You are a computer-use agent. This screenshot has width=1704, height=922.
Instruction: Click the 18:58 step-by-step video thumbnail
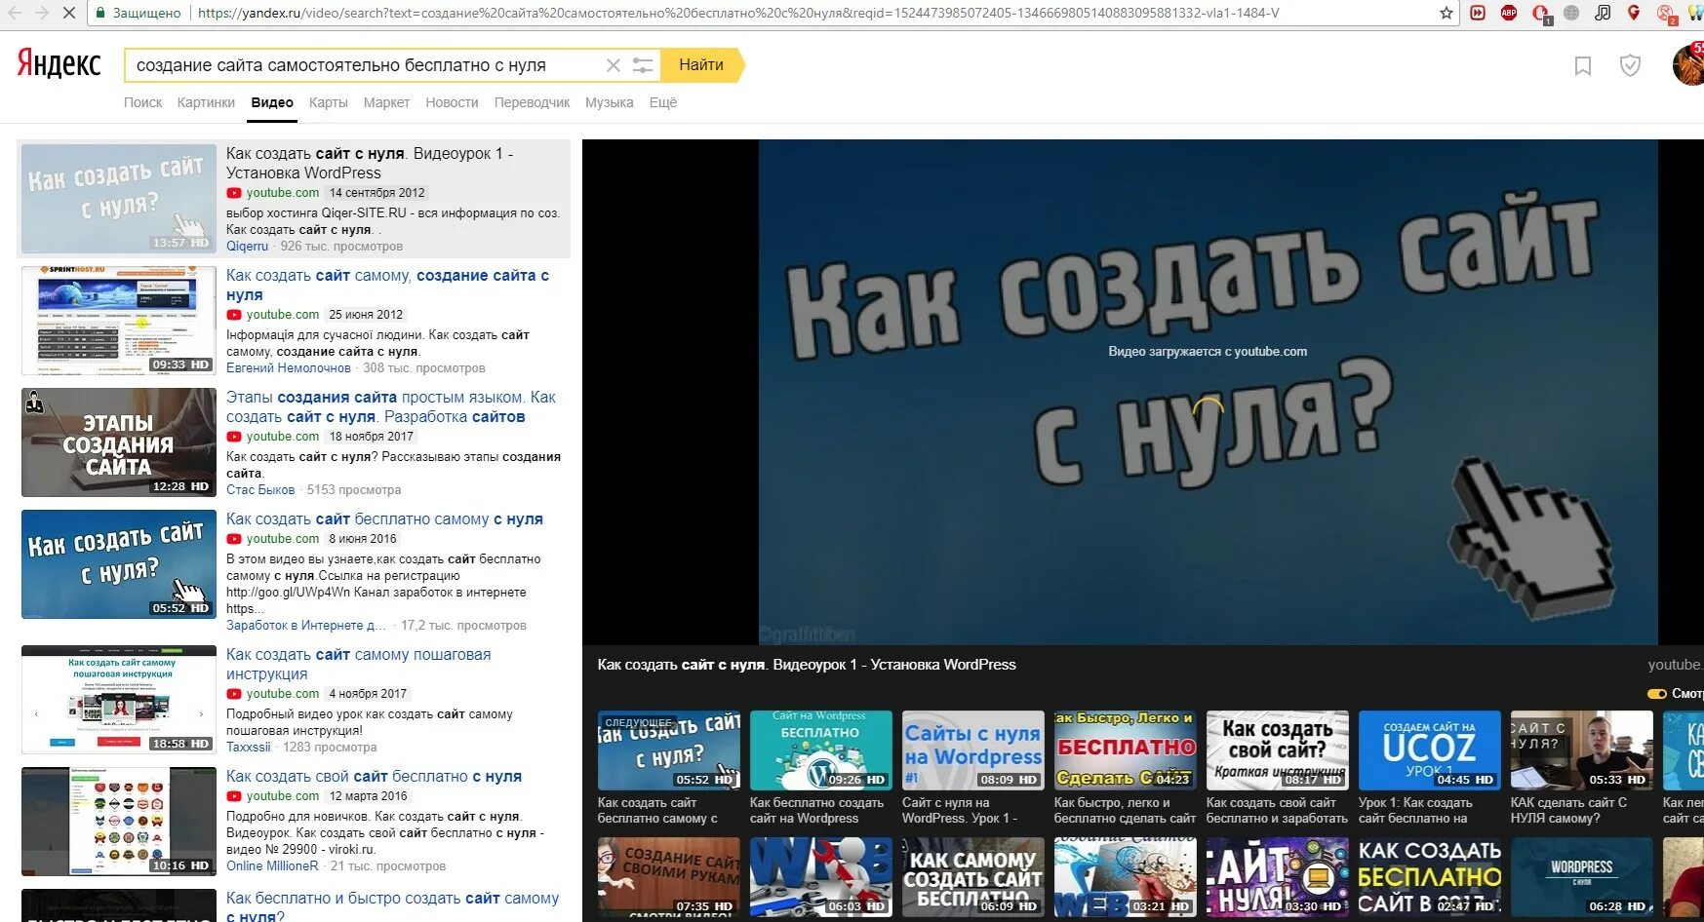[x=119, y=700]
